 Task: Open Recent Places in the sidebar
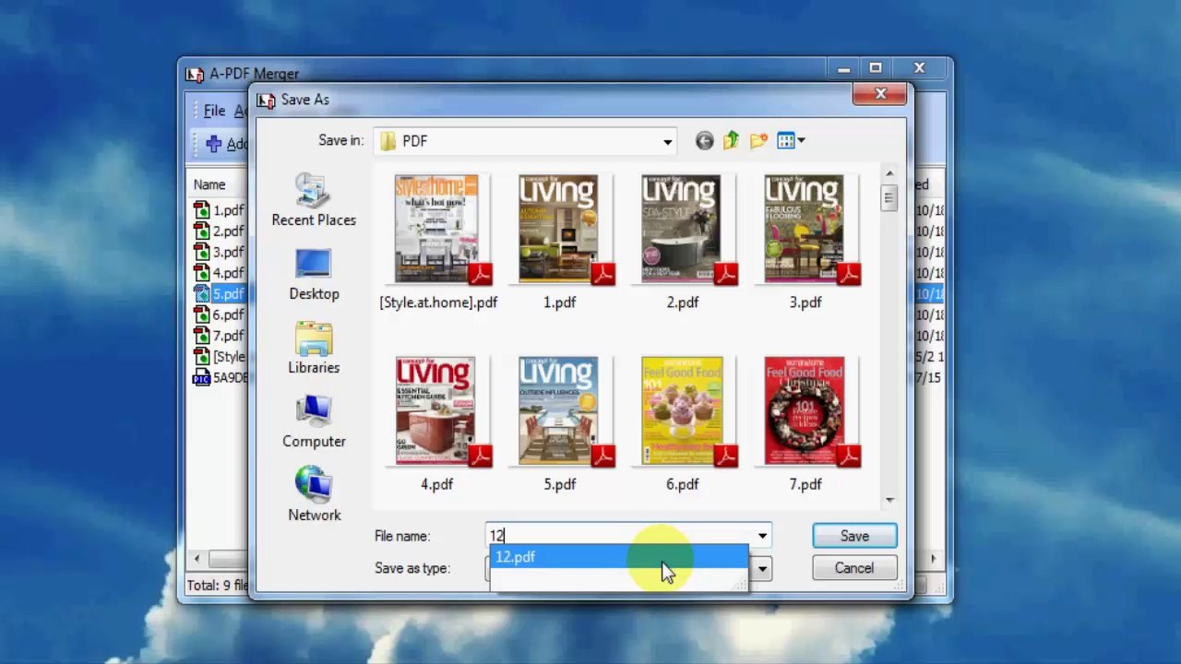tap(314, 200)
